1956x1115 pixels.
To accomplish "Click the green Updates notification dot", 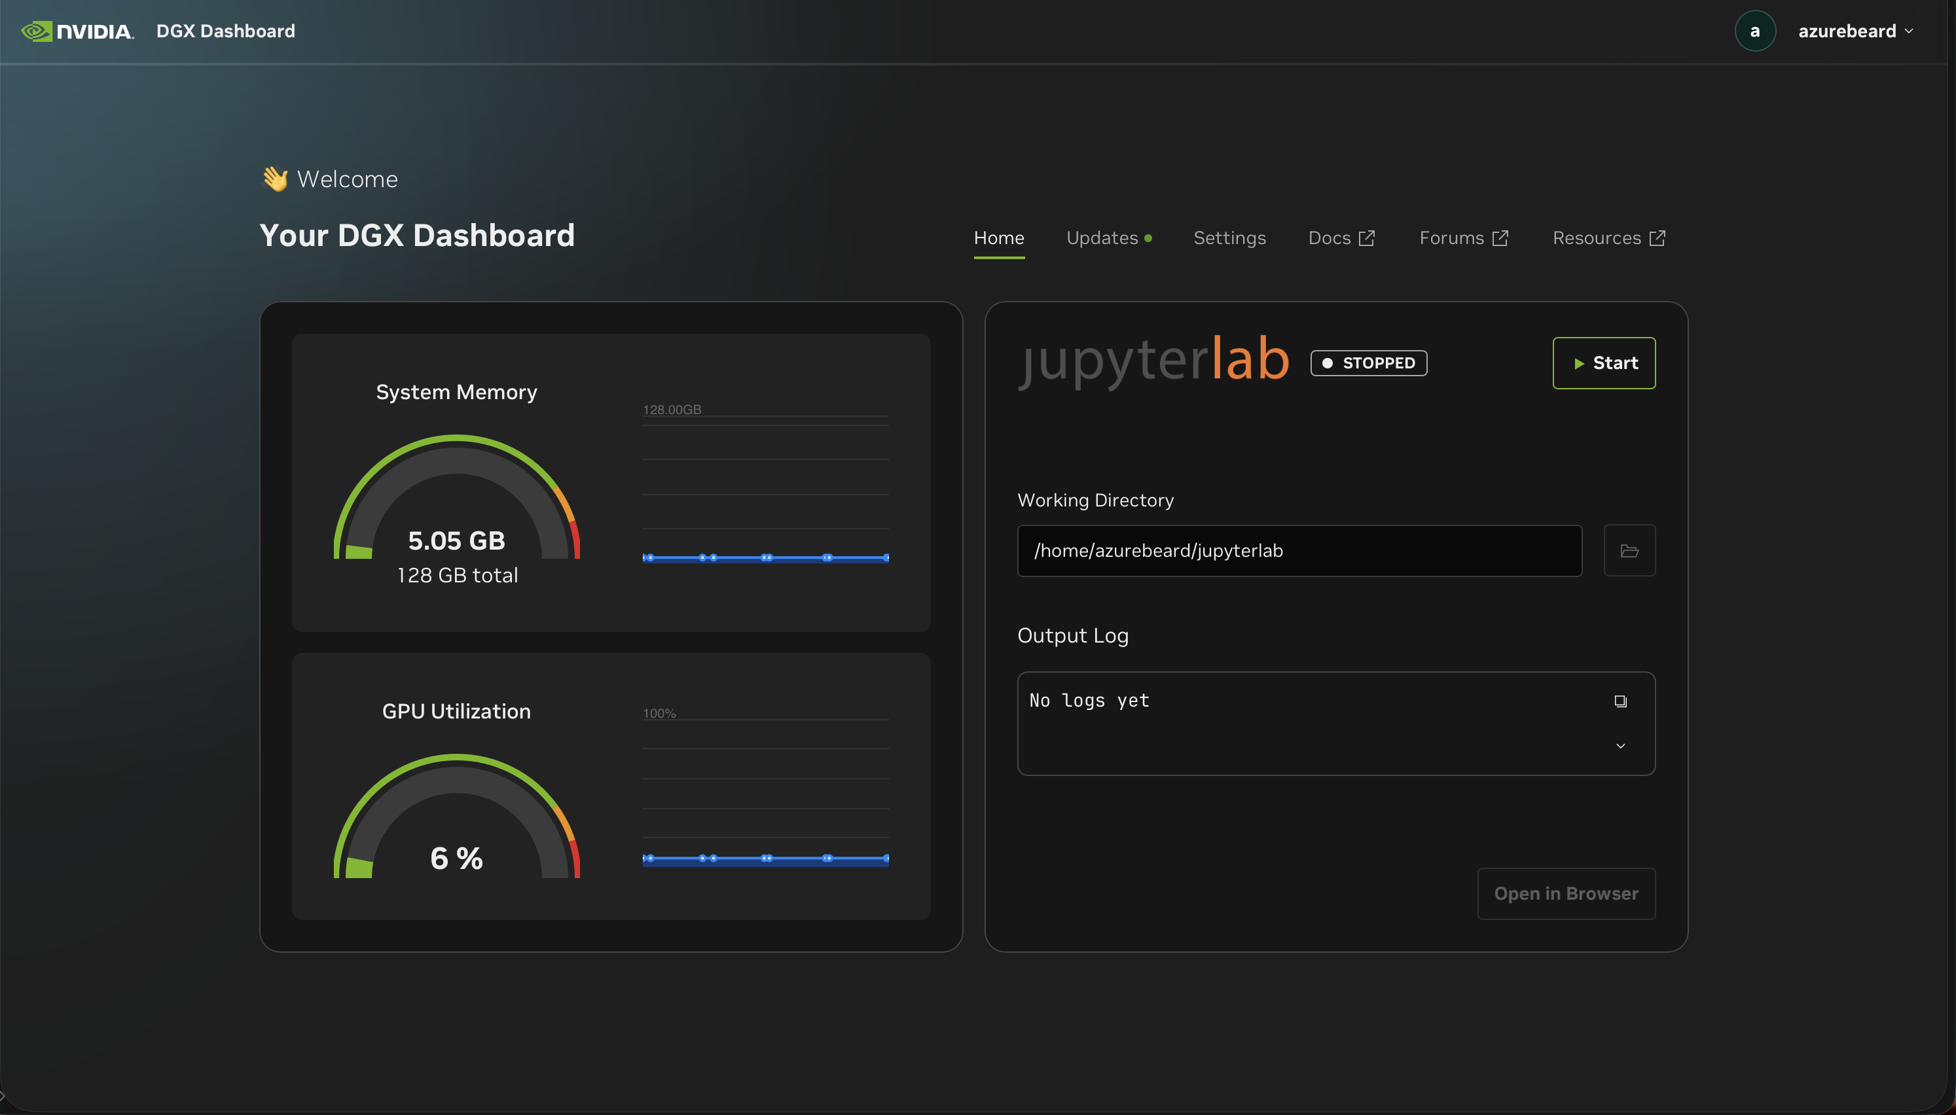I will tap(1148, 238).
